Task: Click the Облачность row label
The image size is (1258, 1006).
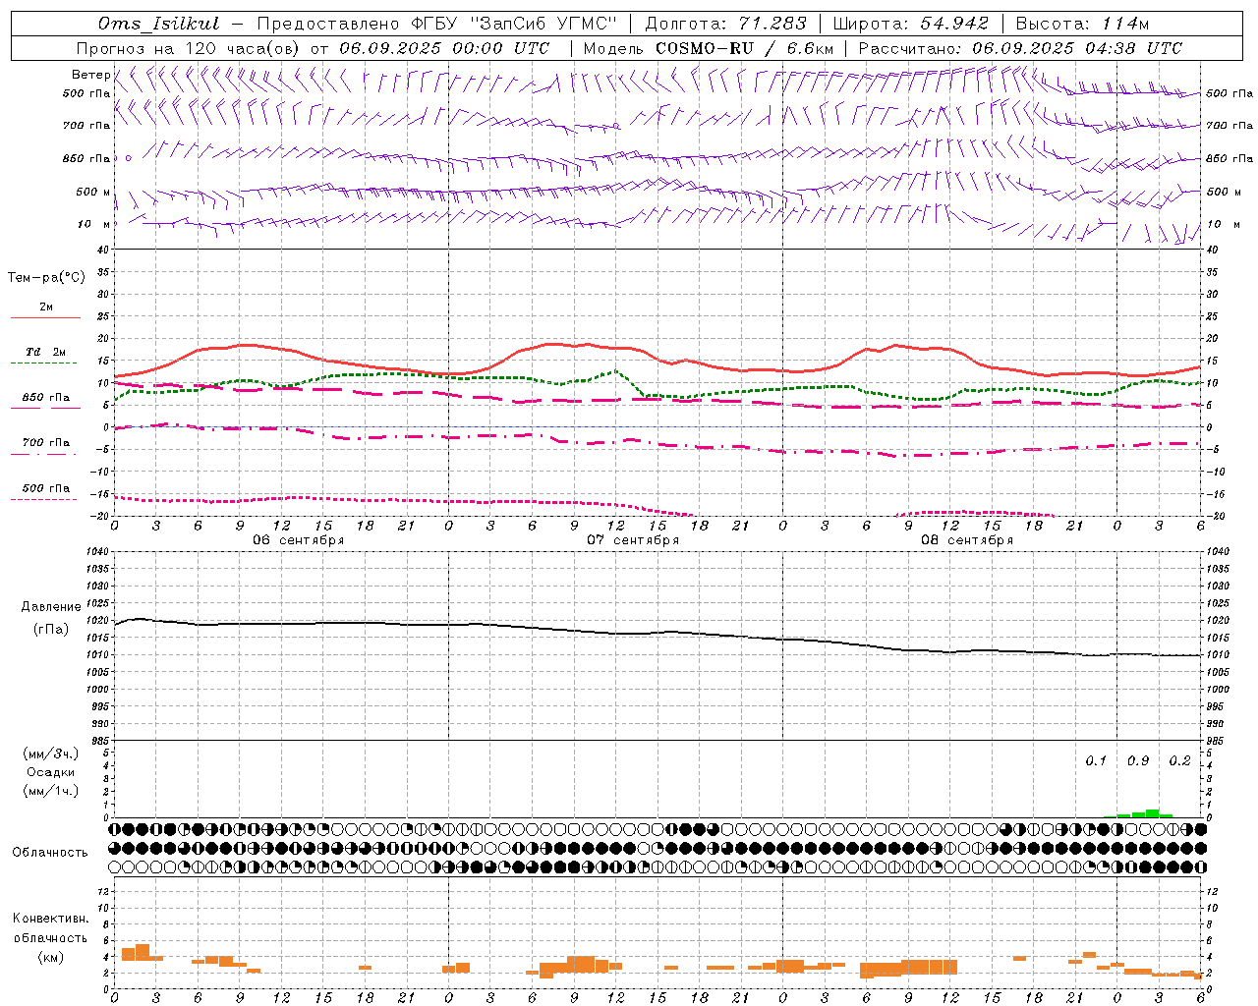Action: 50,853
